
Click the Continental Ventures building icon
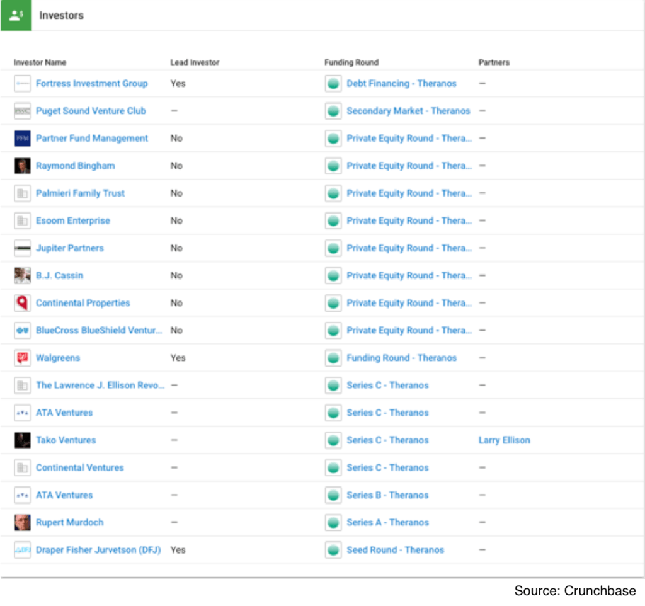click(22, 468)
